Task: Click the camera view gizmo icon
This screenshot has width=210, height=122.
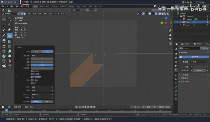Action: pos(170,39)
